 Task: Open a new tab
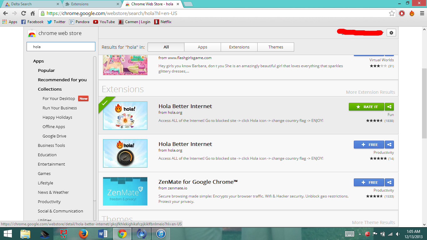tap(188, 4)
